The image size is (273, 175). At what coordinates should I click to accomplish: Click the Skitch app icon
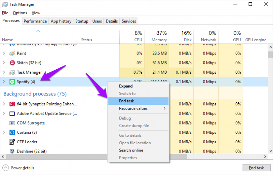12,63
